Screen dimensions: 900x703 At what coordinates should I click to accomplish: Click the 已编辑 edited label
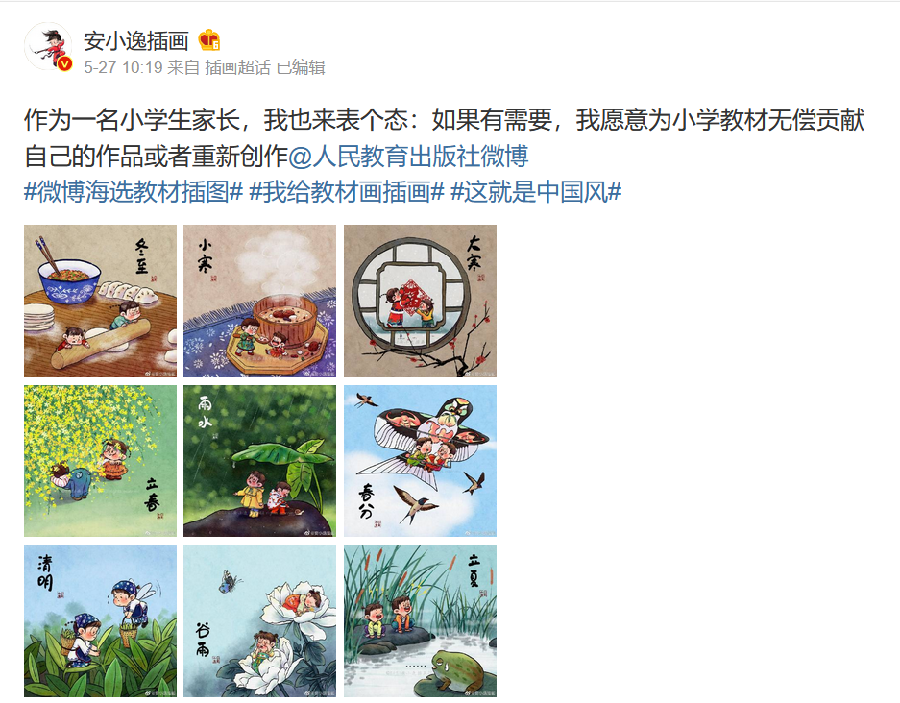(x=301, y=68)
